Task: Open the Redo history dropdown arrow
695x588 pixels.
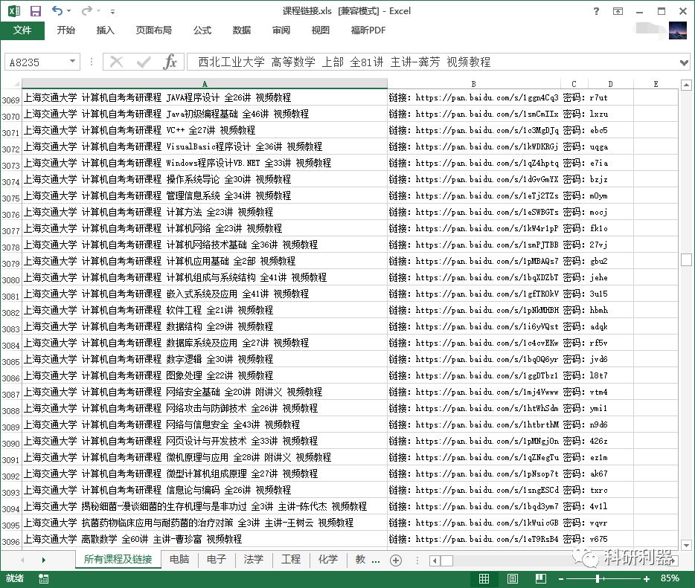Action: 99,10
